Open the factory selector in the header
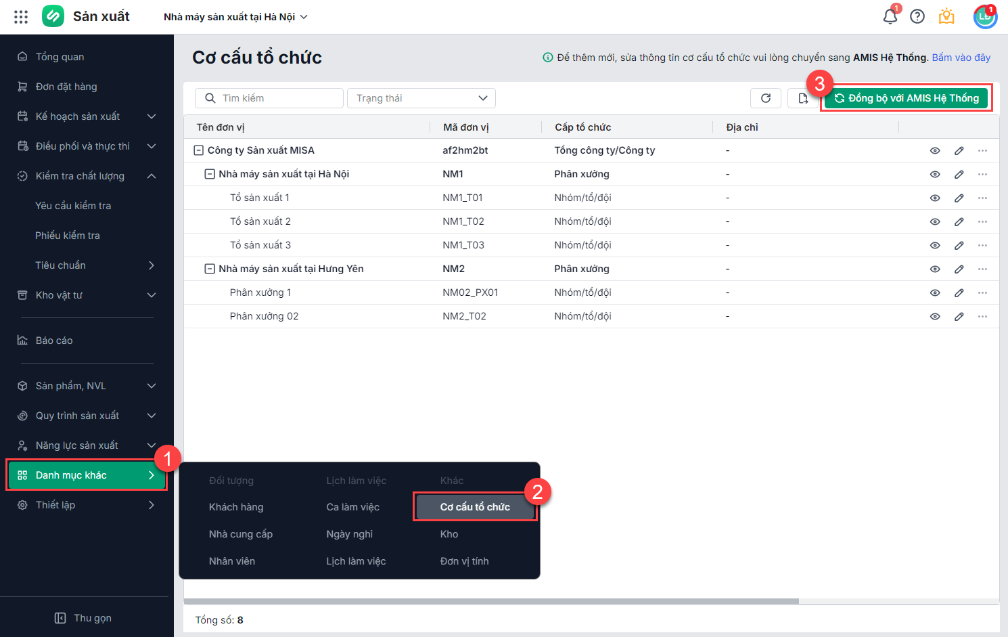 (235, 17)
